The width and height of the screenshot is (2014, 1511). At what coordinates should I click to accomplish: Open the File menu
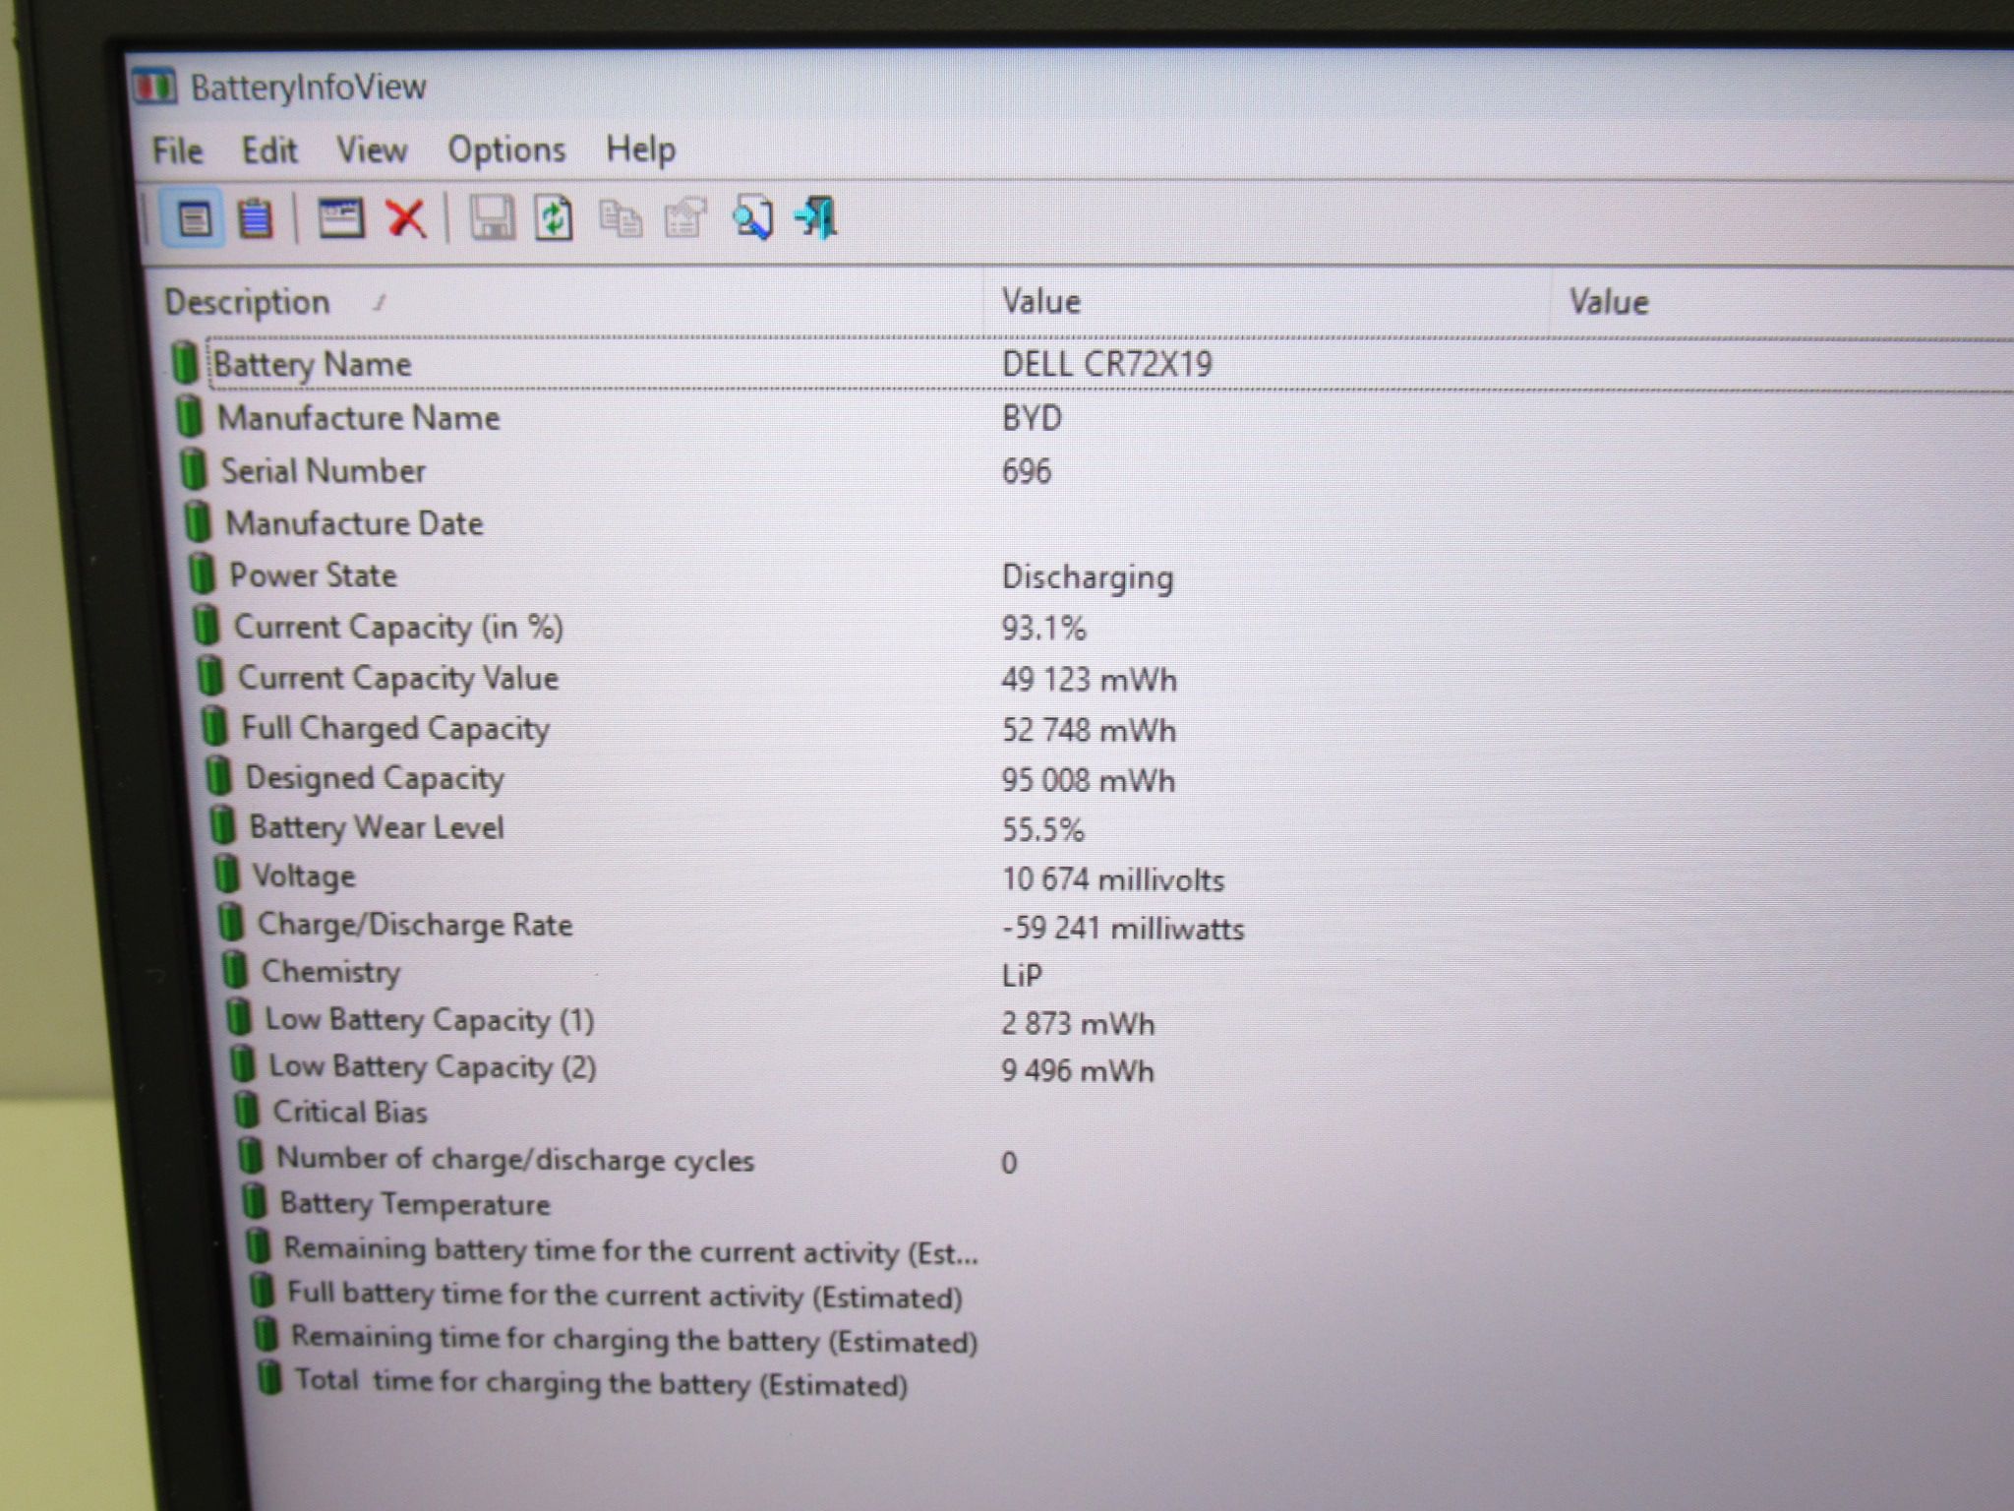click(x=177, y=151)
